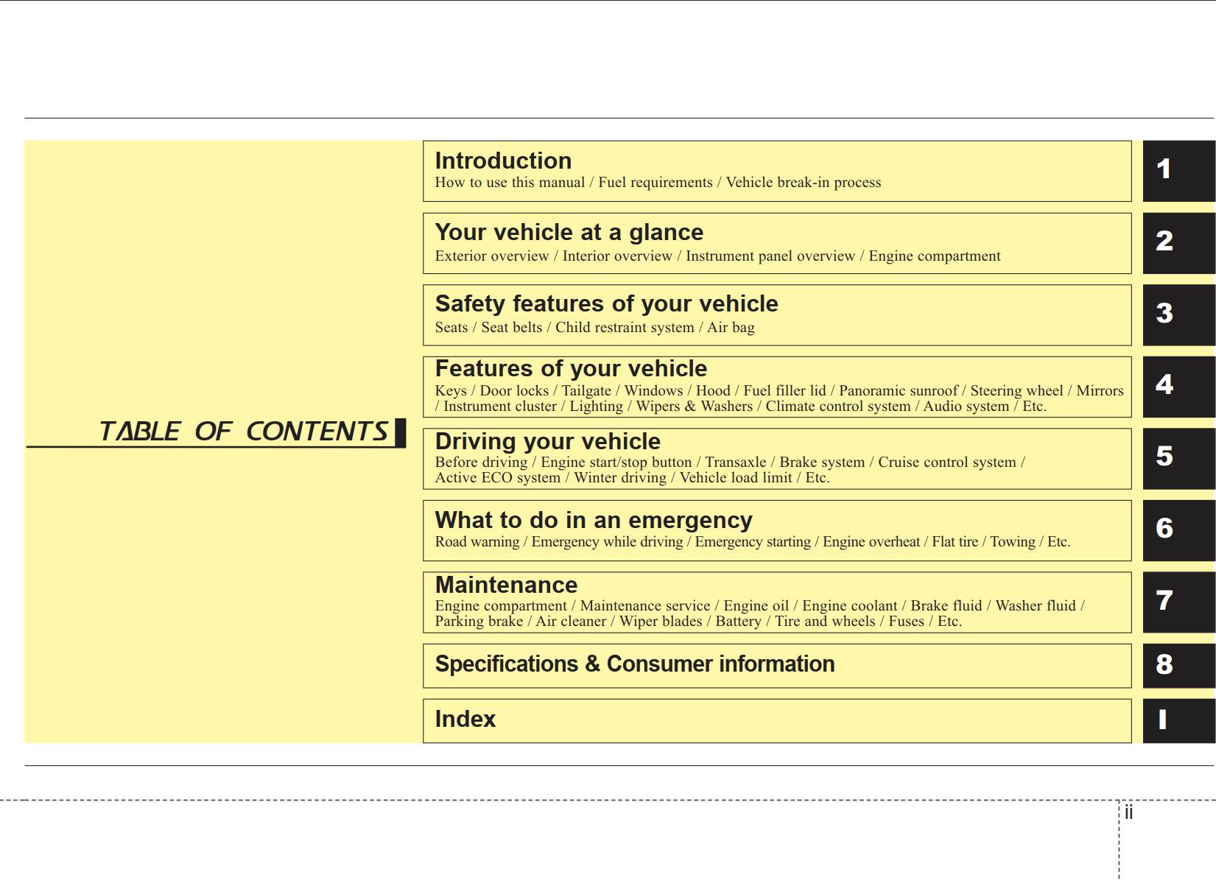Click 'Air cleaner' text

click(570, 622)
